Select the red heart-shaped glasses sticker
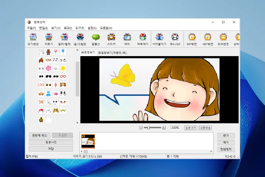Viewport: 265px width, 177px height. click(63, 76)
